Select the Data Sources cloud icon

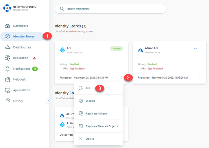[x=7, y=47]
